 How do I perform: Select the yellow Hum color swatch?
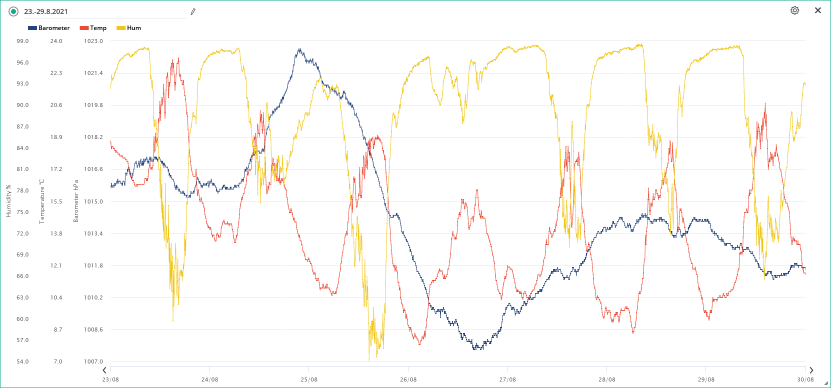(121, 28)
